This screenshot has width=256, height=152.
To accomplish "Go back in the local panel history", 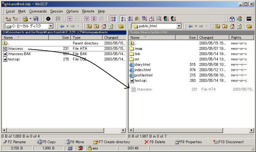I will coord(62,26).
